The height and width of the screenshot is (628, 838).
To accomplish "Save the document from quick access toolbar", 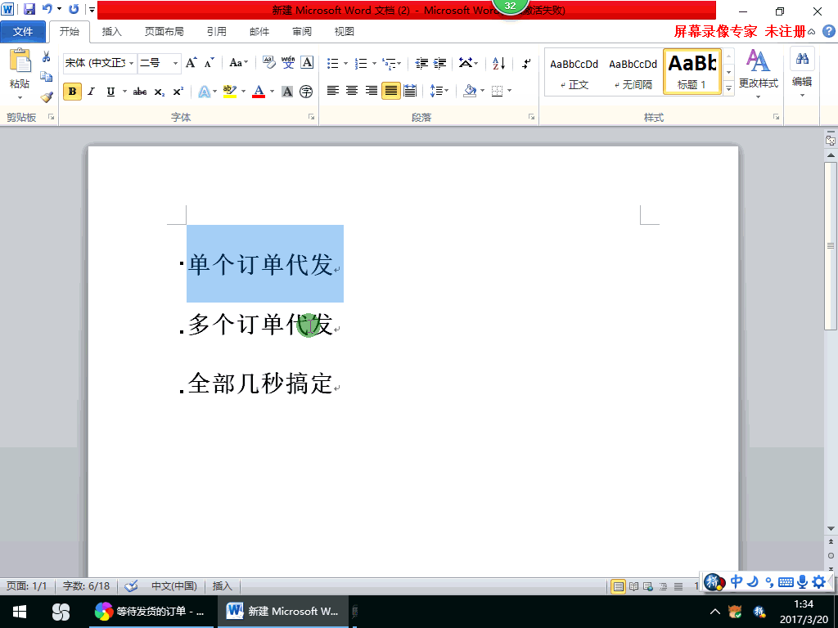I will click(29, 9).
